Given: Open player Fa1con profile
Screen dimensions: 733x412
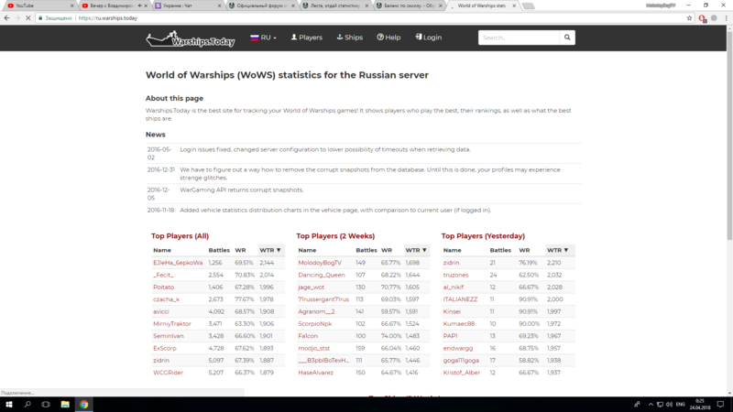Looking at the screenshot, I should pos(308,336).
